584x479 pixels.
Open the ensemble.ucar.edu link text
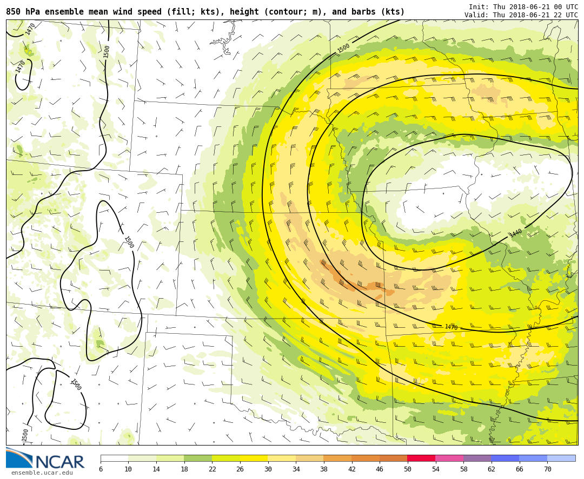[42, 473]
